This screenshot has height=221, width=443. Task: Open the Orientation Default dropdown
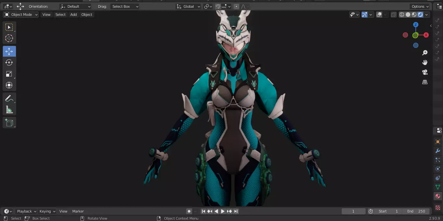76,6
